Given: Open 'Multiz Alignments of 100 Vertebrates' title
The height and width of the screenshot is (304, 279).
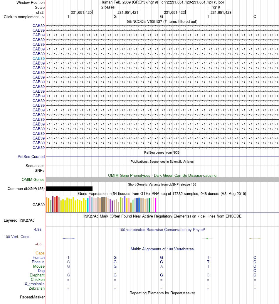Looking at the screenshot, I should pyautogui.click(x=162, y=249).
